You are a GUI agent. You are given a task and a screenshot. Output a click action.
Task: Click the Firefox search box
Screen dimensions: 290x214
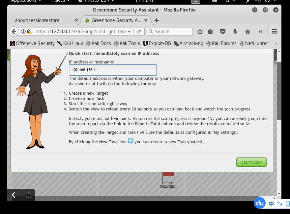pos(170,32)
